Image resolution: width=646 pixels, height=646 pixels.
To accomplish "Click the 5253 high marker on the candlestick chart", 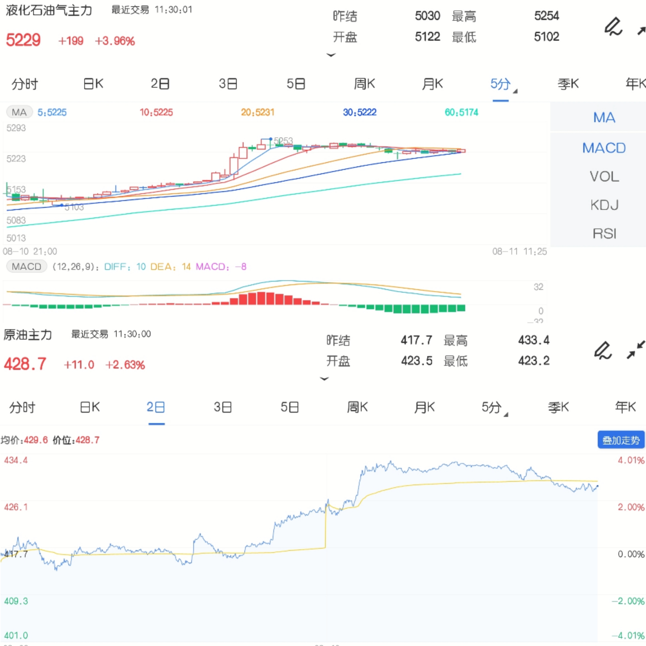I will (x=283, y=141).
